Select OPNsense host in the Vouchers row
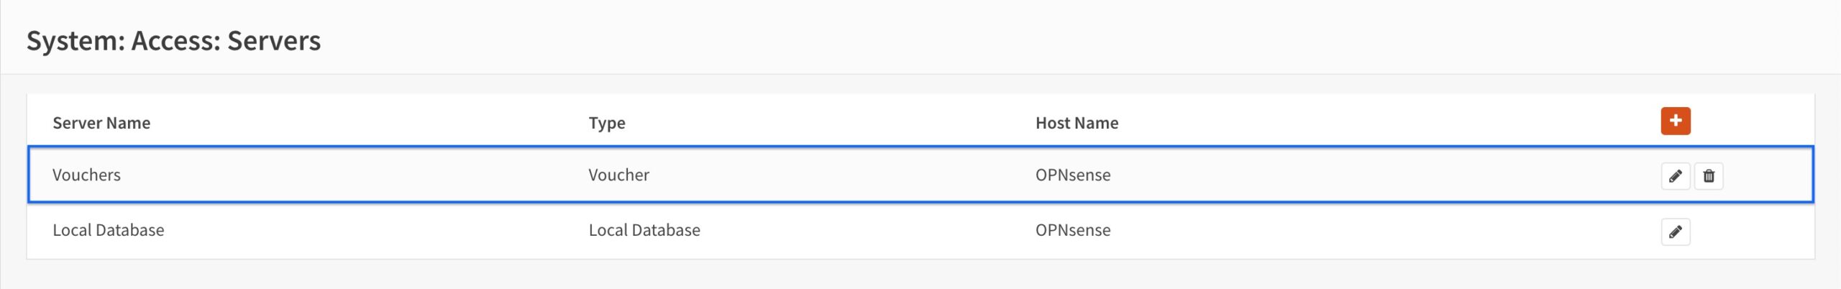This screenshot has height=289, width=1841. click(x=1073, y=175)
